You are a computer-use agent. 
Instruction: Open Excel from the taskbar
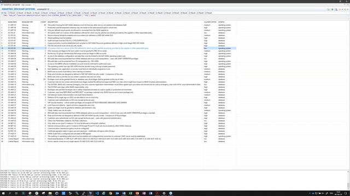(131, 193)
